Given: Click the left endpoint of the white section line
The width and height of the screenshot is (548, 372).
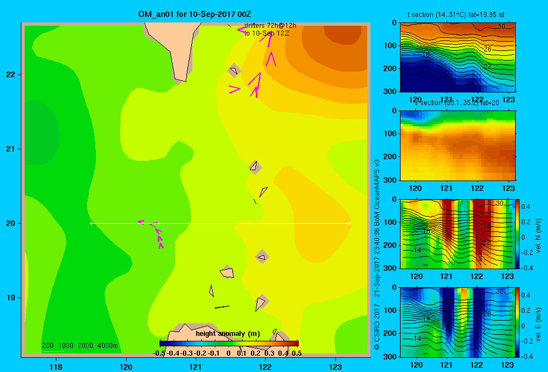Looking at the screenshot, I should coord(91,223).
